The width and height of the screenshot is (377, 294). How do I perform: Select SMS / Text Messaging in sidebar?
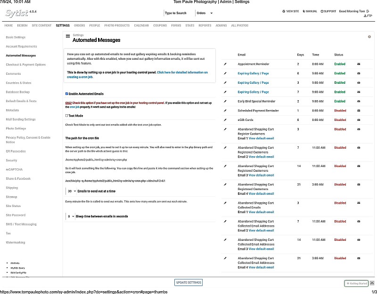[21, 224]
